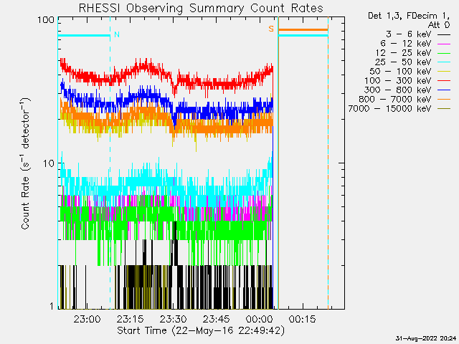Click the 'Det 1,3, FDecim 1,' header text
Image resolution: width=459 pixels, height=344 pixels.
[409, 16]
